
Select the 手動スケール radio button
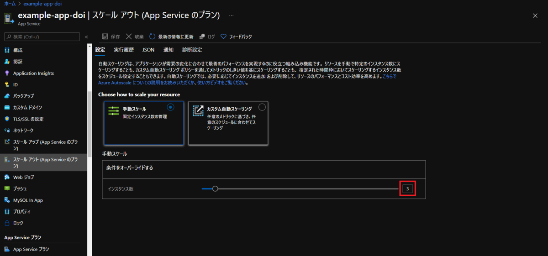[171, 107]
